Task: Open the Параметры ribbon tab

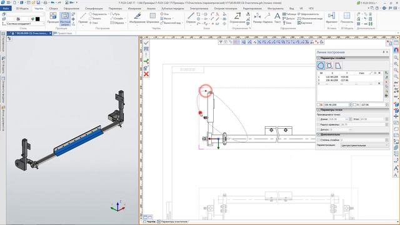Action: coord(115,8)
